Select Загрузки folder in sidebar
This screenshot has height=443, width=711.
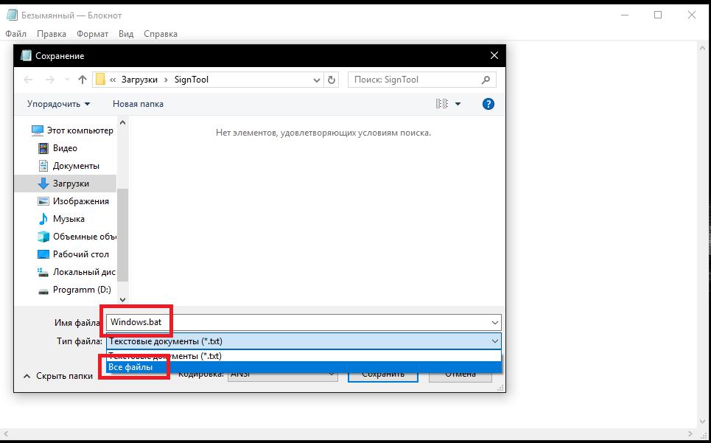click(x=66, y=184)
